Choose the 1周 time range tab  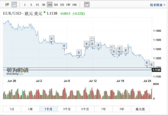[30, 109]
